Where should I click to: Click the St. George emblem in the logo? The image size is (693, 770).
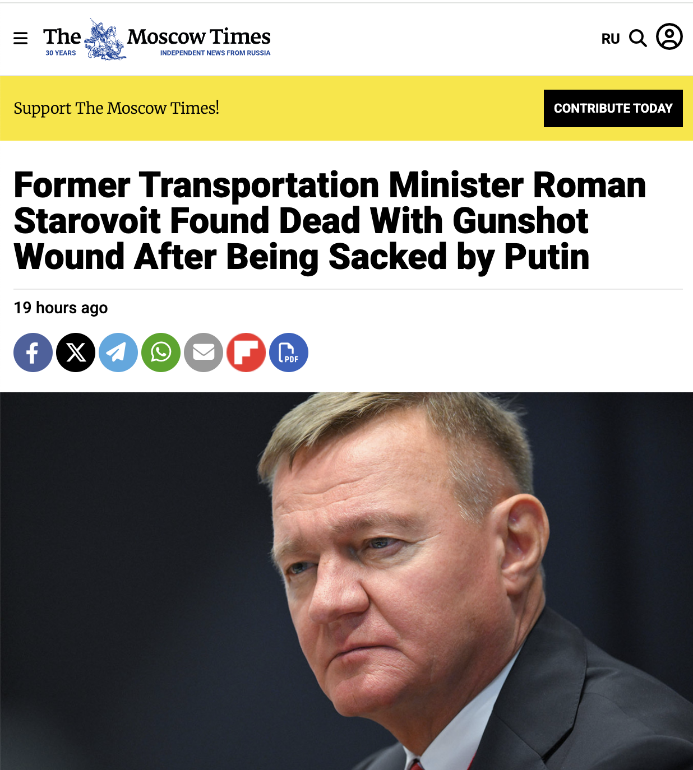105,40
